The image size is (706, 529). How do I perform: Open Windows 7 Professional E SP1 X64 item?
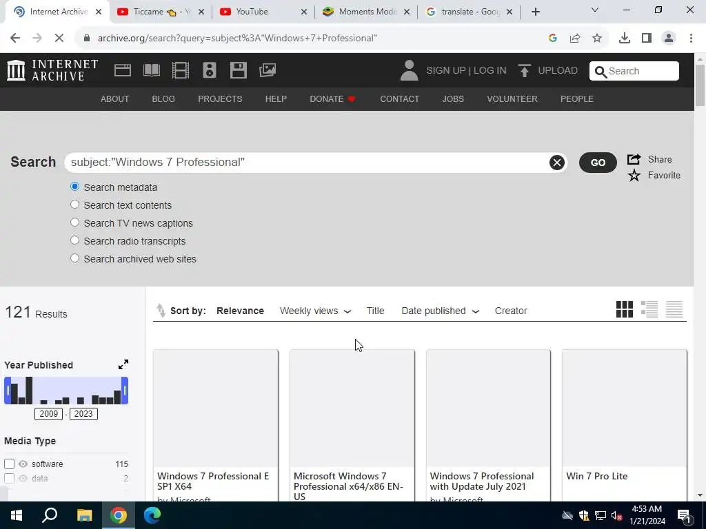point(215,425)
